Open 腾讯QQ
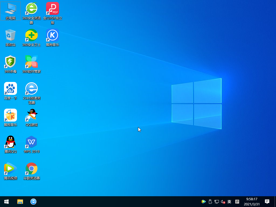This screenshot has height=207, width=276. [x=10, y=142]
